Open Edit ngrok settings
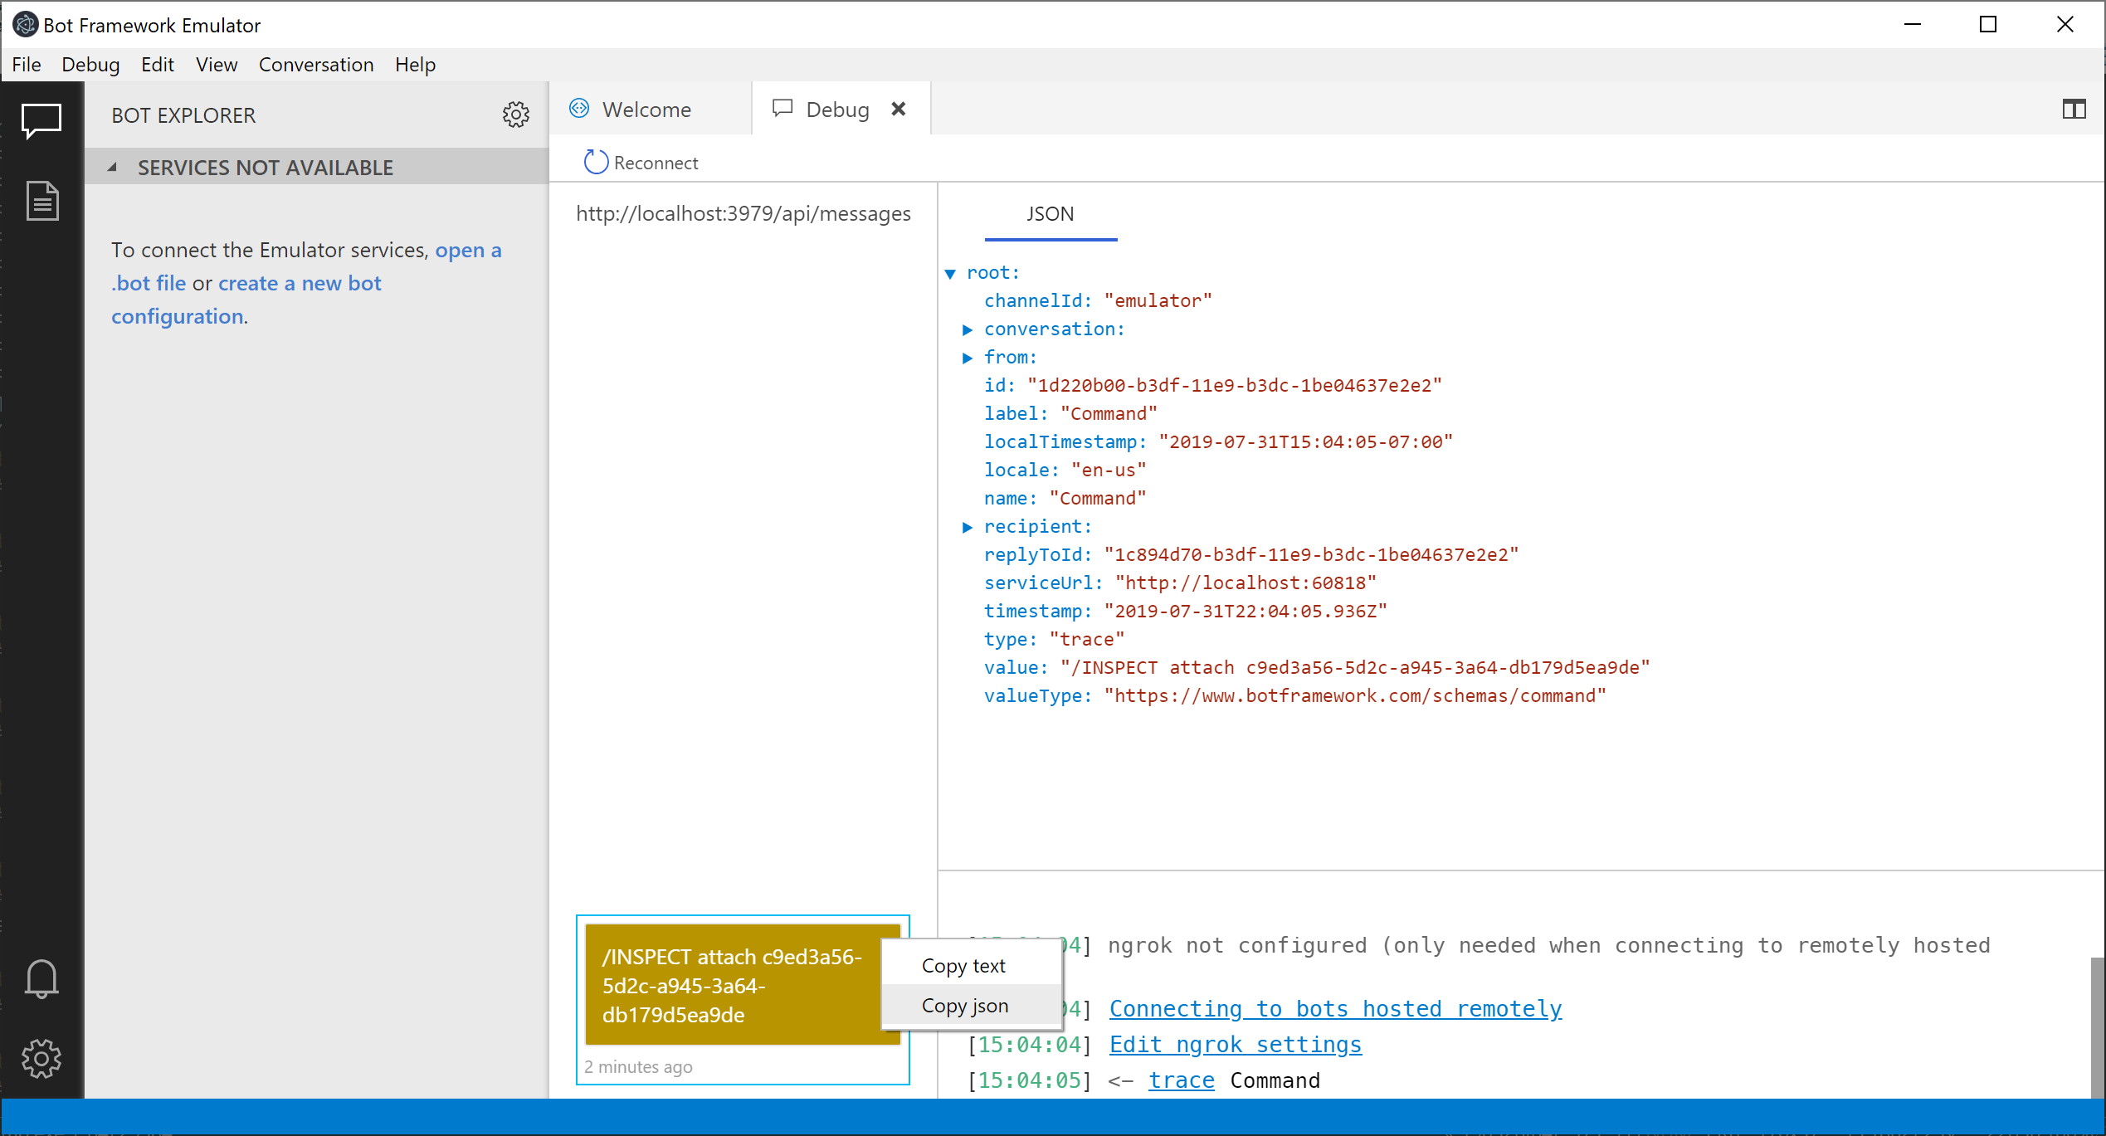The width and height of the screenshot is (2106, 1136). [1235, 1044]
